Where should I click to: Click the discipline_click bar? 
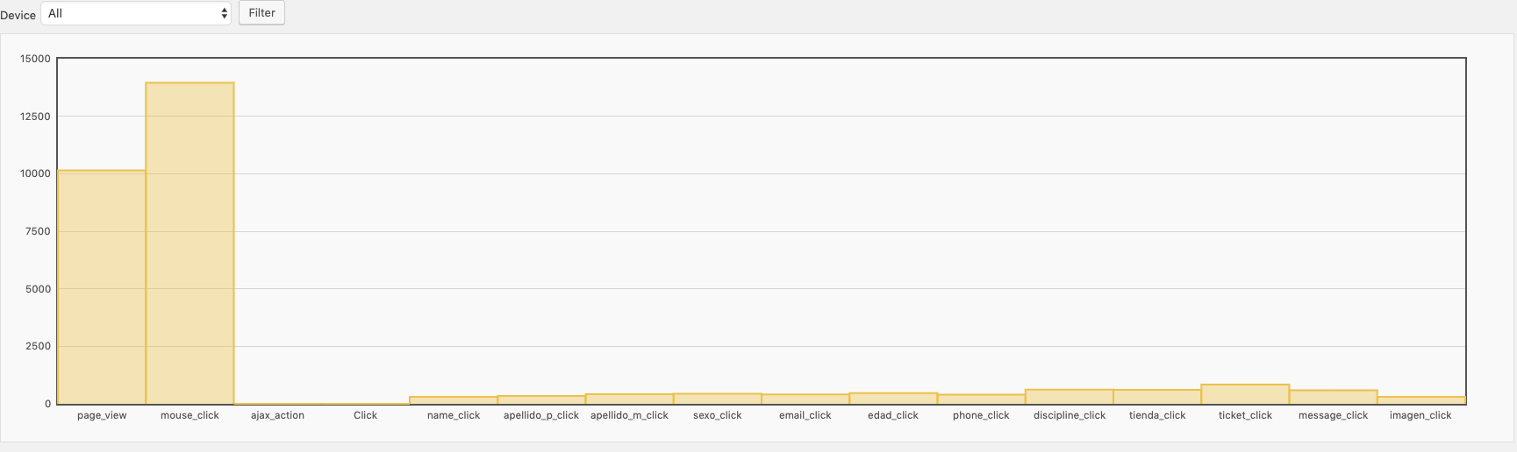point(1070,397)
